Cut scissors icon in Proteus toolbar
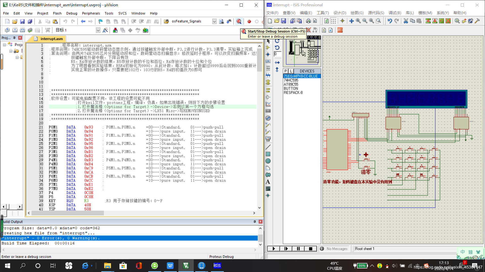The image size is (485, 272). coord(406,21)
